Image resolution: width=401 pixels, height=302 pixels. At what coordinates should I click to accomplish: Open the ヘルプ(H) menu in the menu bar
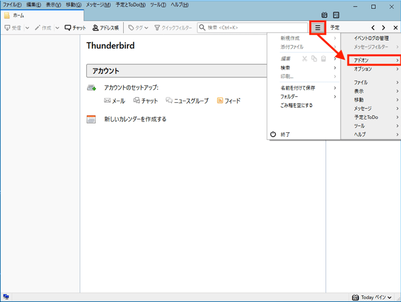[180, 5]
